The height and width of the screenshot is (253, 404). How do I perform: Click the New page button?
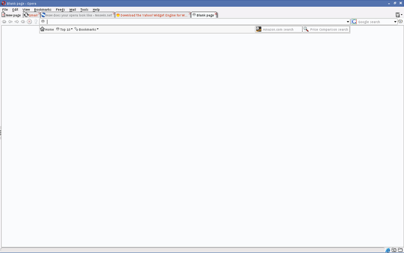click(x=11, y=15)
